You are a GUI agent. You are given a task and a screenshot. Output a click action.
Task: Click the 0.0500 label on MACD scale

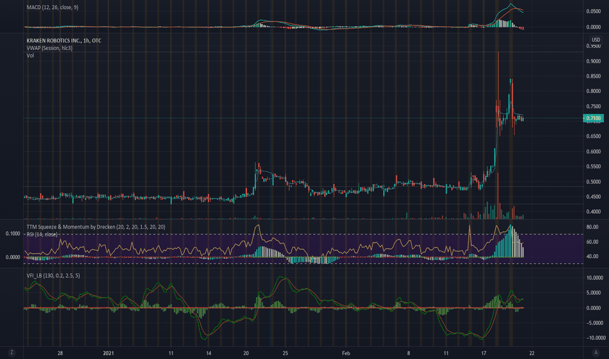click(593, 11)
